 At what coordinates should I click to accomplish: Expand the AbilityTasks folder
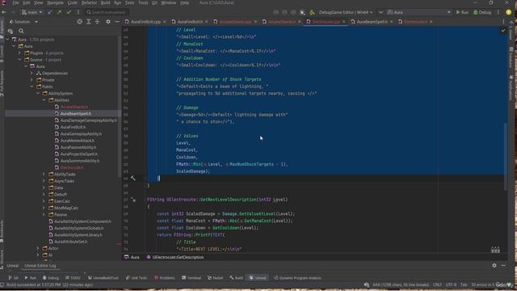pos(44,175)
